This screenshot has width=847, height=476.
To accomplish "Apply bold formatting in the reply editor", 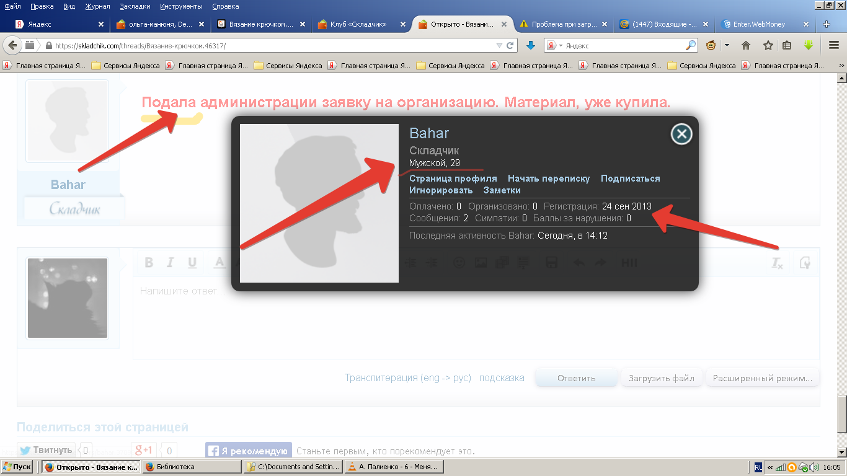I will pos(148,262).
